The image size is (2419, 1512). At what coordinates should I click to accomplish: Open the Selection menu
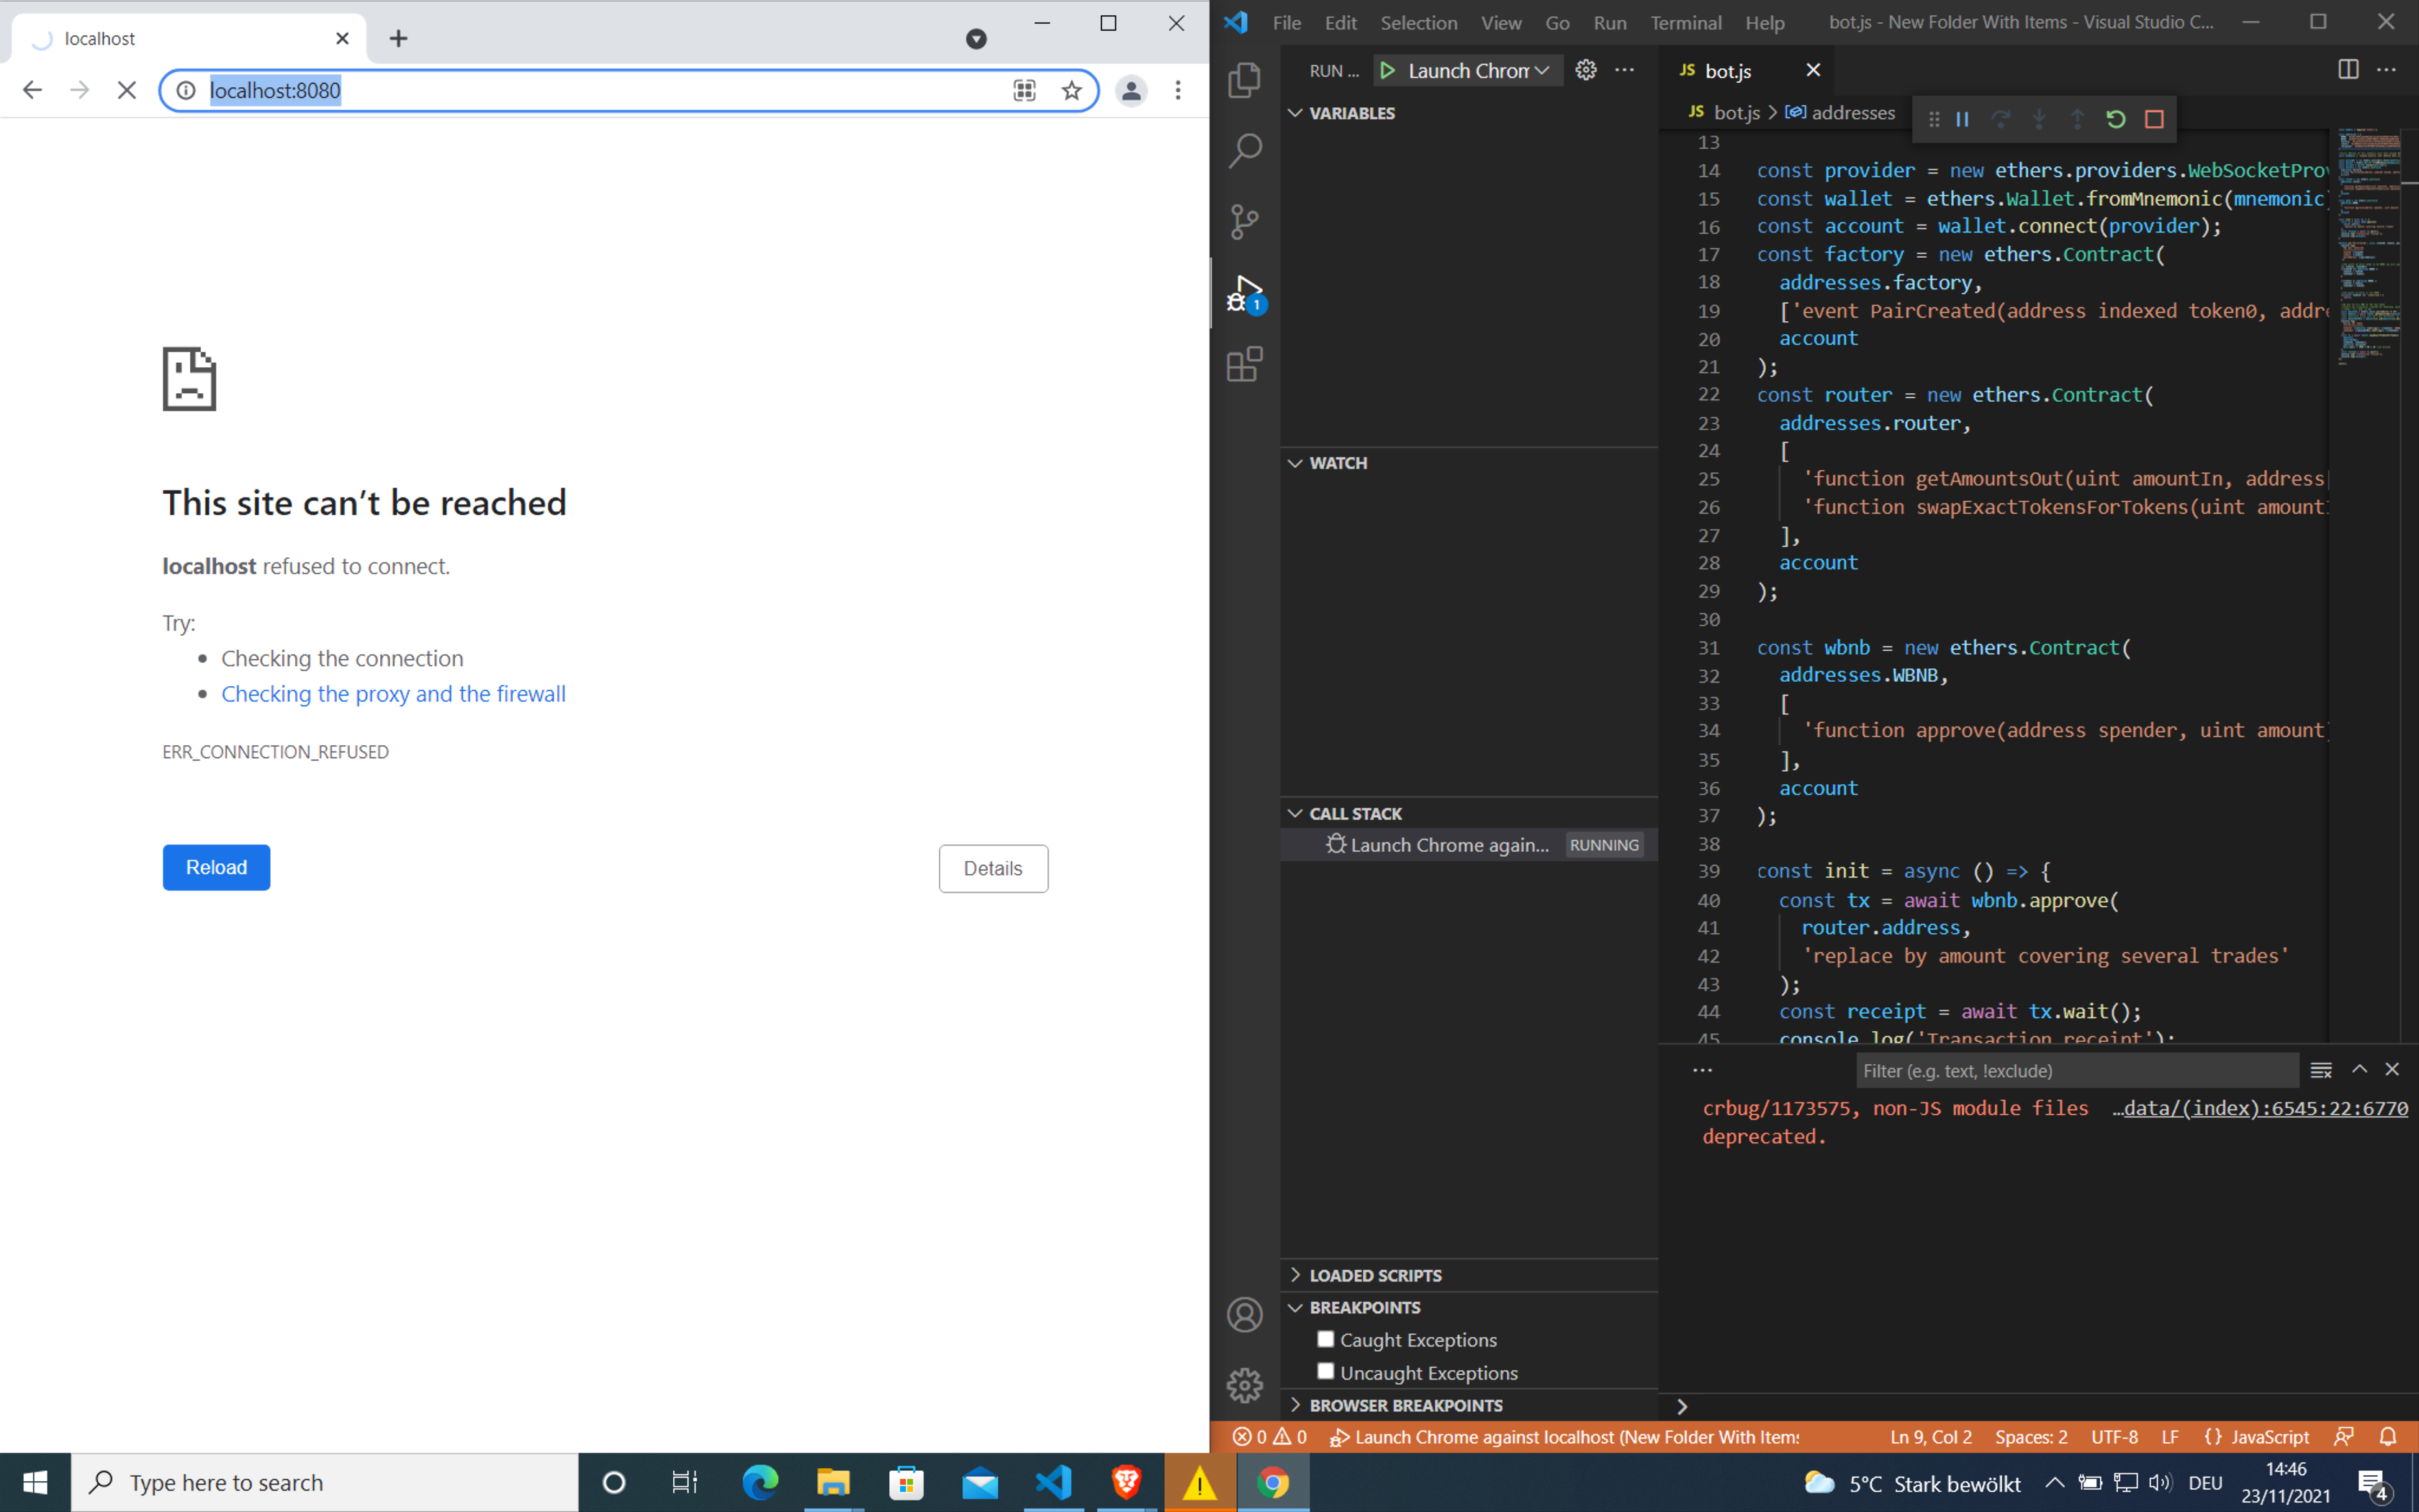1418,22
